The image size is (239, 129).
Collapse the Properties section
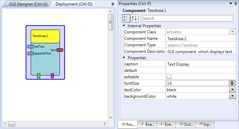[x=124, y=58]
